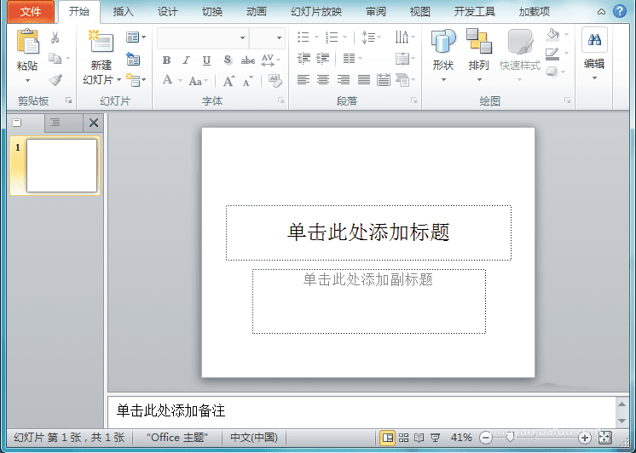Start slide show from status bar
Viewport: 636px width, 453px height.
(435, 438)
